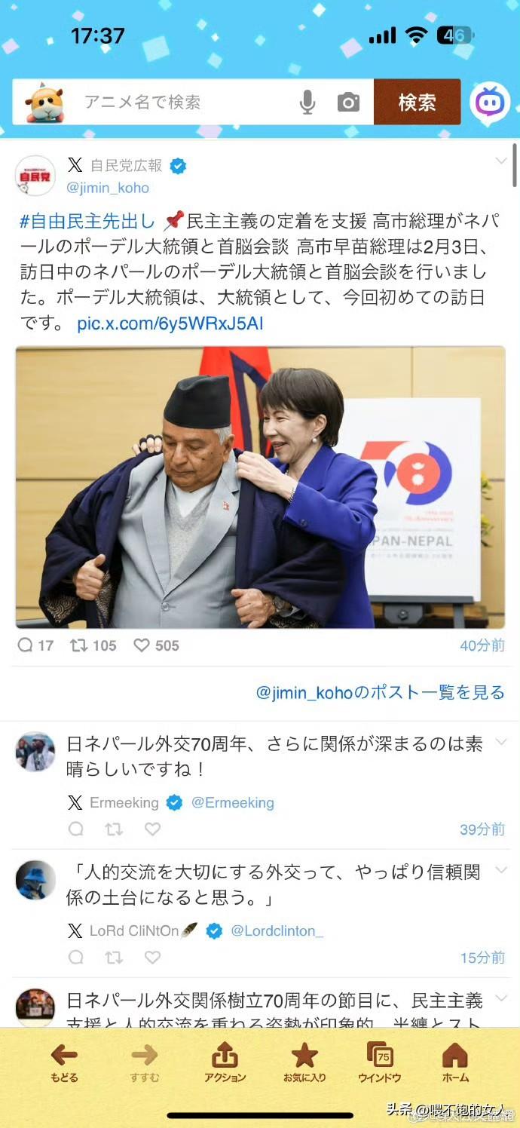Image resolution: width=520 pixels, height=1128 pixels.
Task: Tap the hamster mascot icon
Action: [44, 102]
